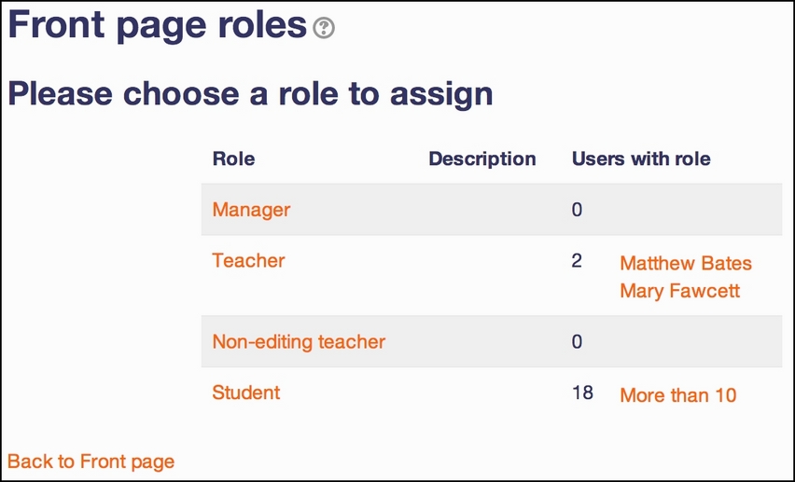Select the Student role link
The width and height of the screenshot is (795, 482).
point(246,392)
